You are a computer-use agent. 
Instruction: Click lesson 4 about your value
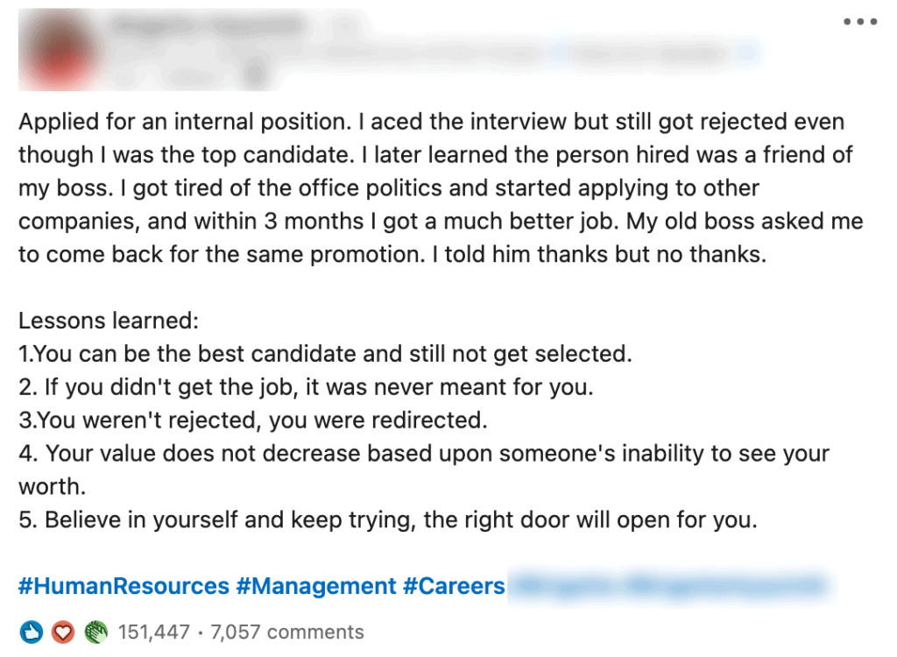[424, 454]
